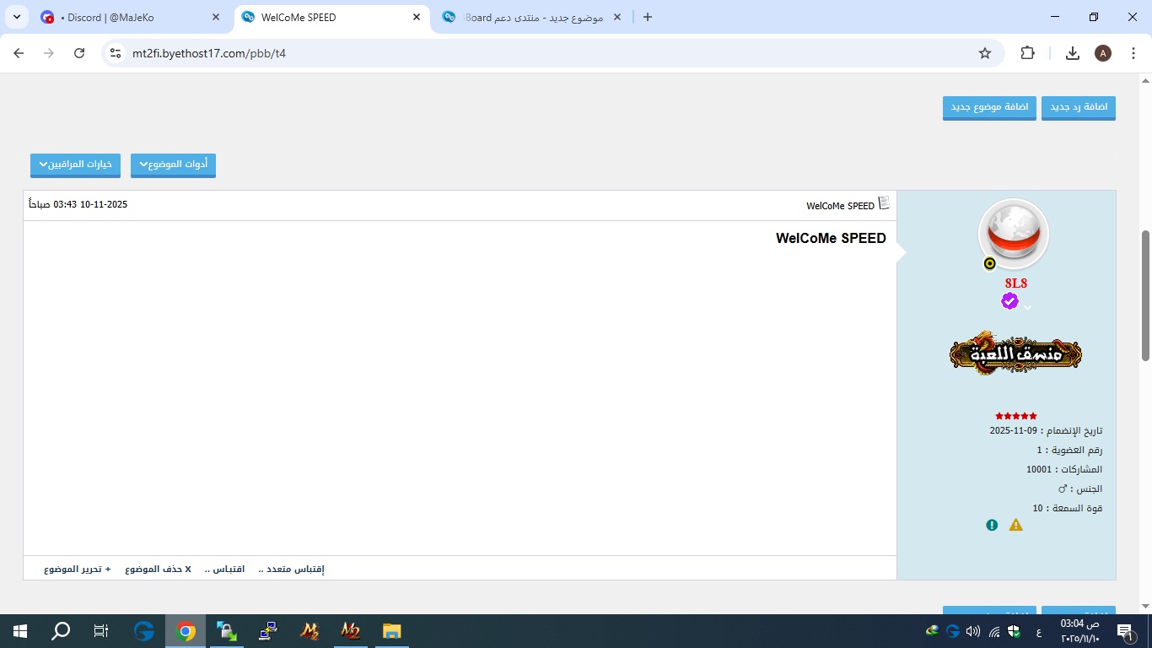Viewport: 1152px width, 648px height.
Task: Open the Chrome three-dot menu
Action: pyautogui.click(x=1133, y=53)
